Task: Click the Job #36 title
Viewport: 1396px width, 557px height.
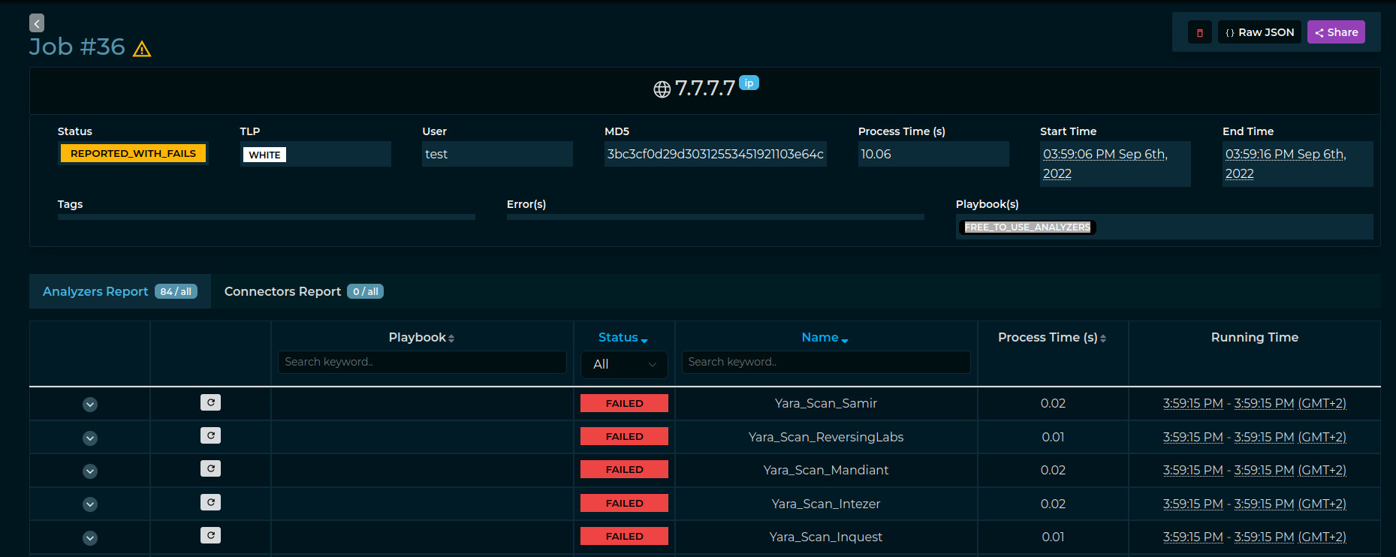Action: pyautogui.click(x=77, y=47)
